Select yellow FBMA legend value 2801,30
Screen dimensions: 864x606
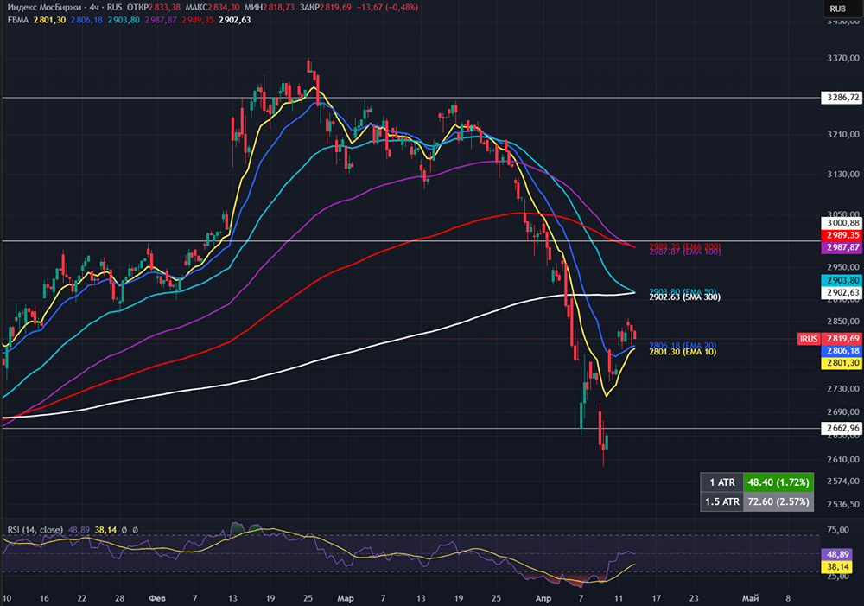coord(49,20)
